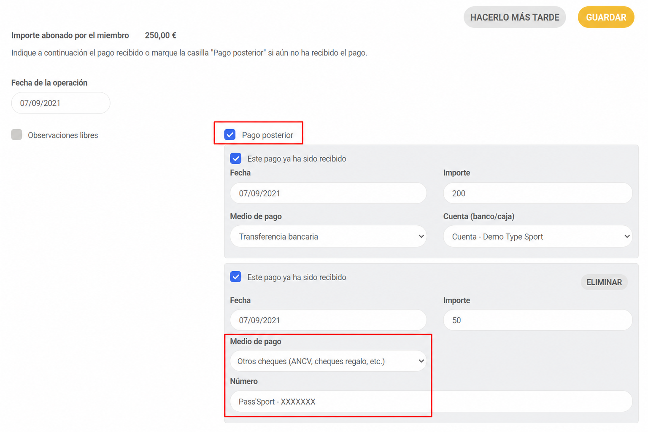Edit the Importe field showing 200
The width and height of the screenshot is (648, 432).
click(x=537, y=193)
